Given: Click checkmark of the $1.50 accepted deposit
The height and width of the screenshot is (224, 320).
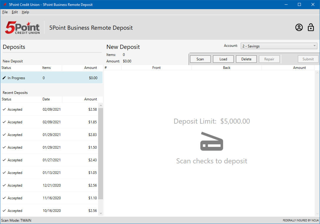Looking at the screenshot, I should pyautogui.click(x=4, y=147).
